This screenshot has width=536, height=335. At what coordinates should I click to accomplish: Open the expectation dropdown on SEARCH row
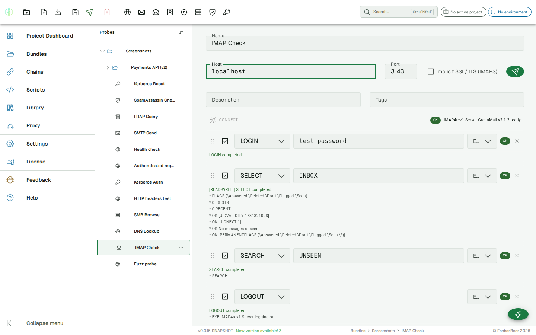click(x=482, y=256)
